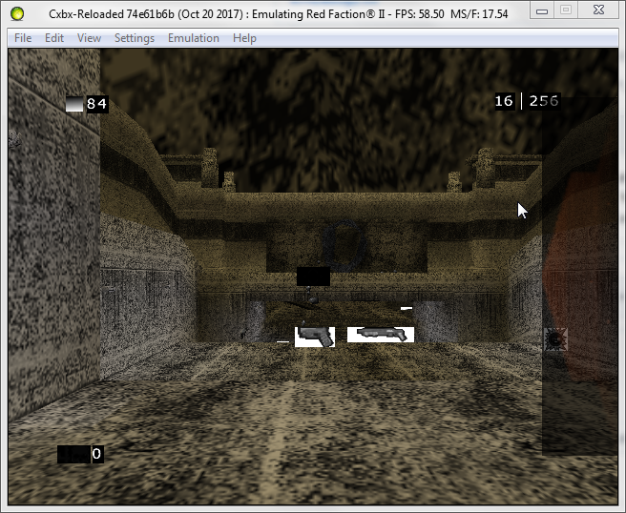Viewport: 626px width, 513px height.
Task: Click the window title bar text
Action: point(279,14)
